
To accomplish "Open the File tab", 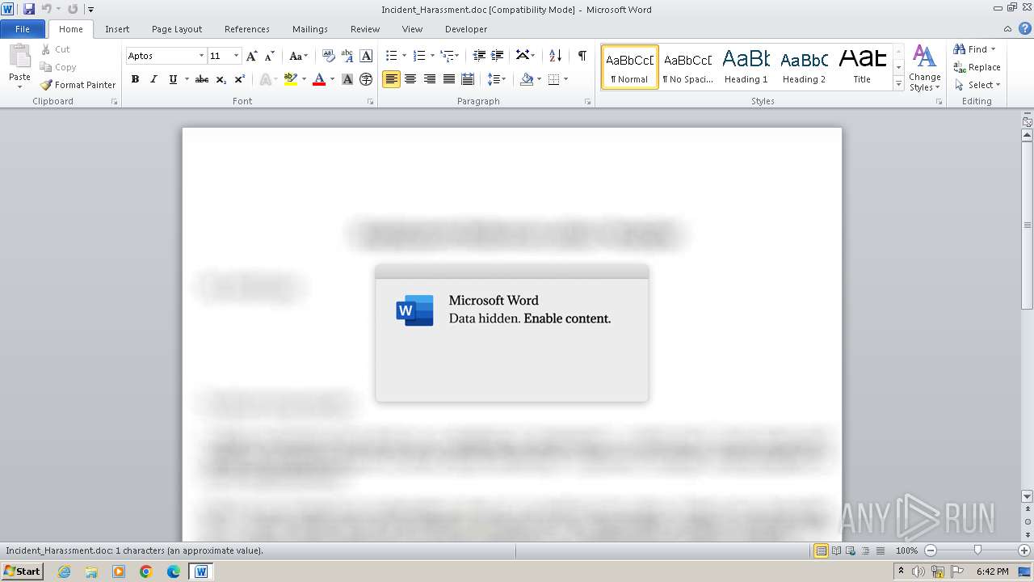I will (23, 29).
